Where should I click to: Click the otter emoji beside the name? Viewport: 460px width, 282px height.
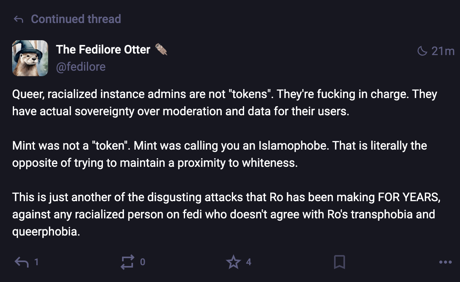tap(161, 50)
